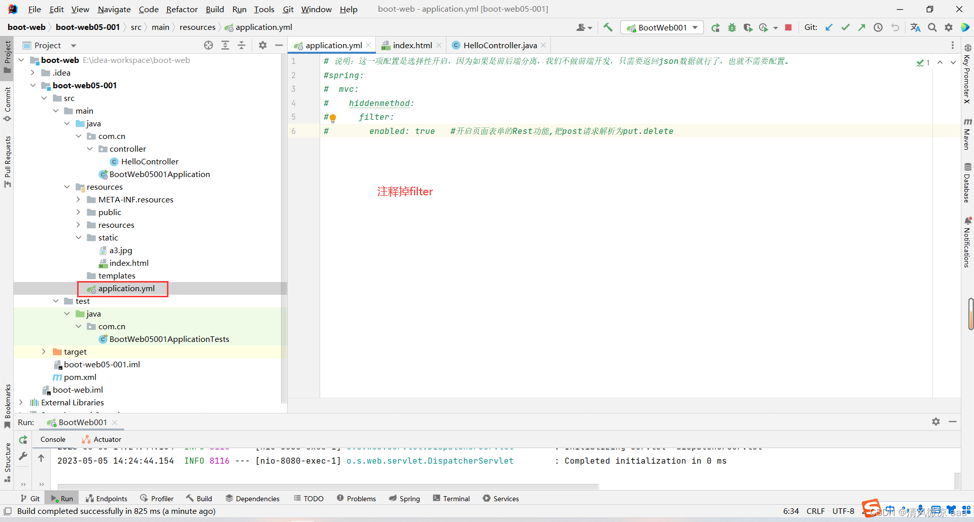Click CRLF line separator in status bar

[815, 511]
